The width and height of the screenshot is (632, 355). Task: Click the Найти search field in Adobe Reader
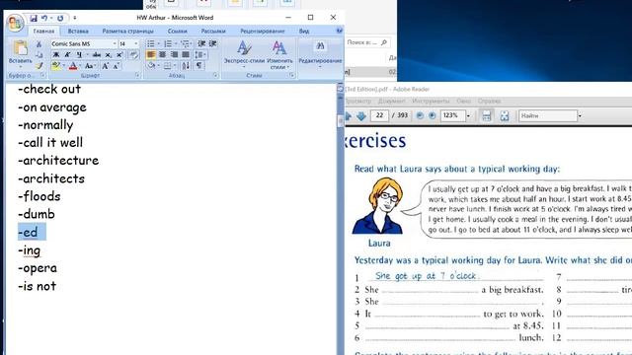(548, 116)
